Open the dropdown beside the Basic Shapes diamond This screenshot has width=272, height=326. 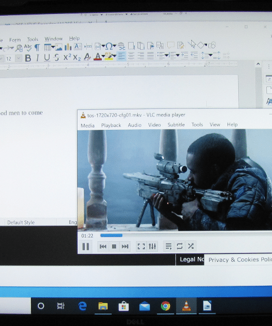tap(206, 45)
